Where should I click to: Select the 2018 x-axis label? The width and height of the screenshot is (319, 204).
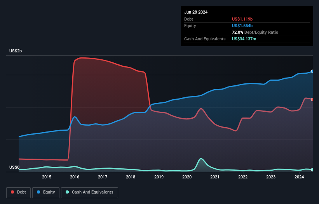pos(131,177)
